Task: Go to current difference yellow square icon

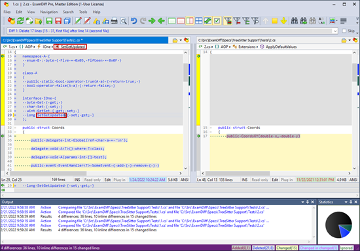Action: coord(275,21)
